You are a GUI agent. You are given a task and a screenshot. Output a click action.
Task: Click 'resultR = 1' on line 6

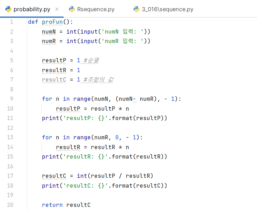[61, 70]
